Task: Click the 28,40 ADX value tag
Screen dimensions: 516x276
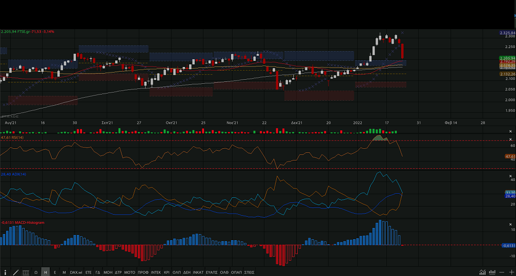Action: tap(510, 196)
